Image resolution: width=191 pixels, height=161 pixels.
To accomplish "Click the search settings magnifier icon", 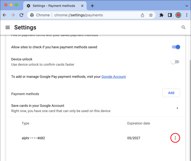I will tap(184, 27).
